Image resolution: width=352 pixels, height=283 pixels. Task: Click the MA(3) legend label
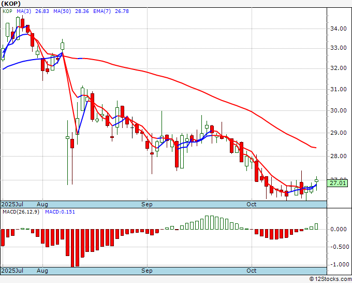point(24,11)
